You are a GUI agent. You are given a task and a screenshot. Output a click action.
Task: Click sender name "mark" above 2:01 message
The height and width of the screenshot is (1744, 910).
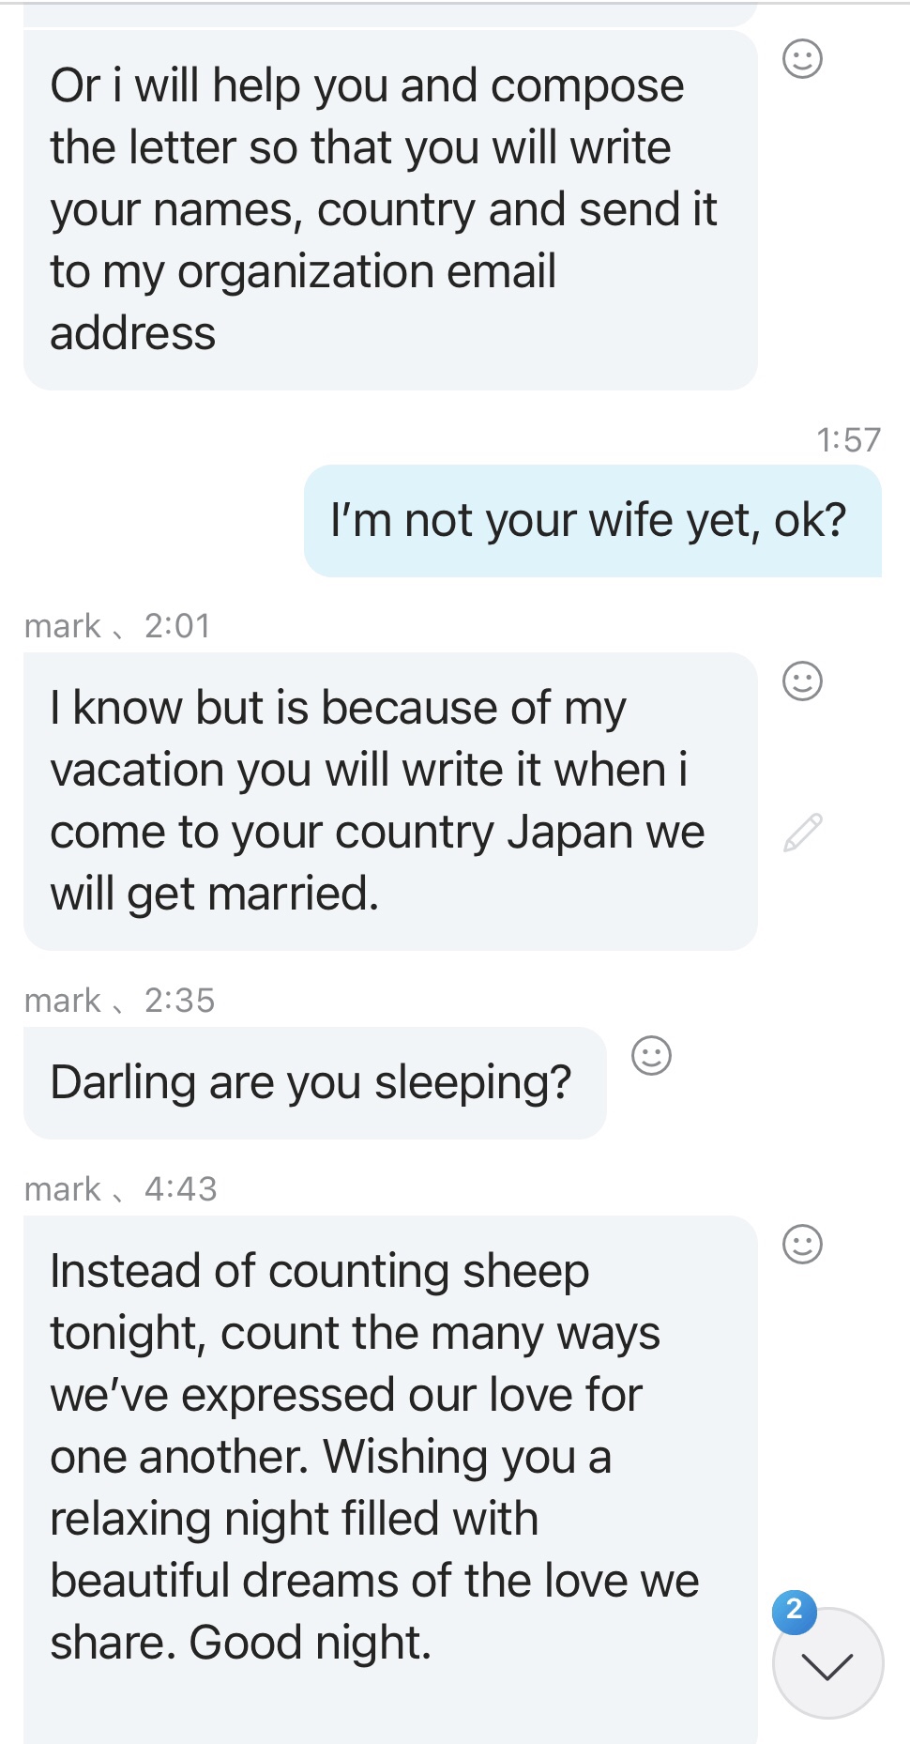click(x=62, y=625)
